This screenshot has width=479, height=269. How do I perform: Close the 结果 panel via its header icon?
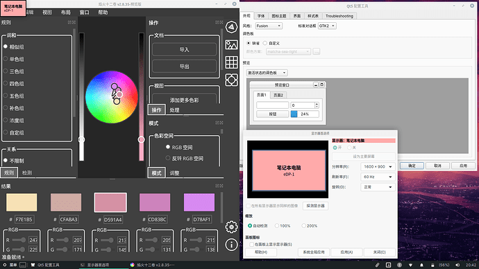[221, 186]
